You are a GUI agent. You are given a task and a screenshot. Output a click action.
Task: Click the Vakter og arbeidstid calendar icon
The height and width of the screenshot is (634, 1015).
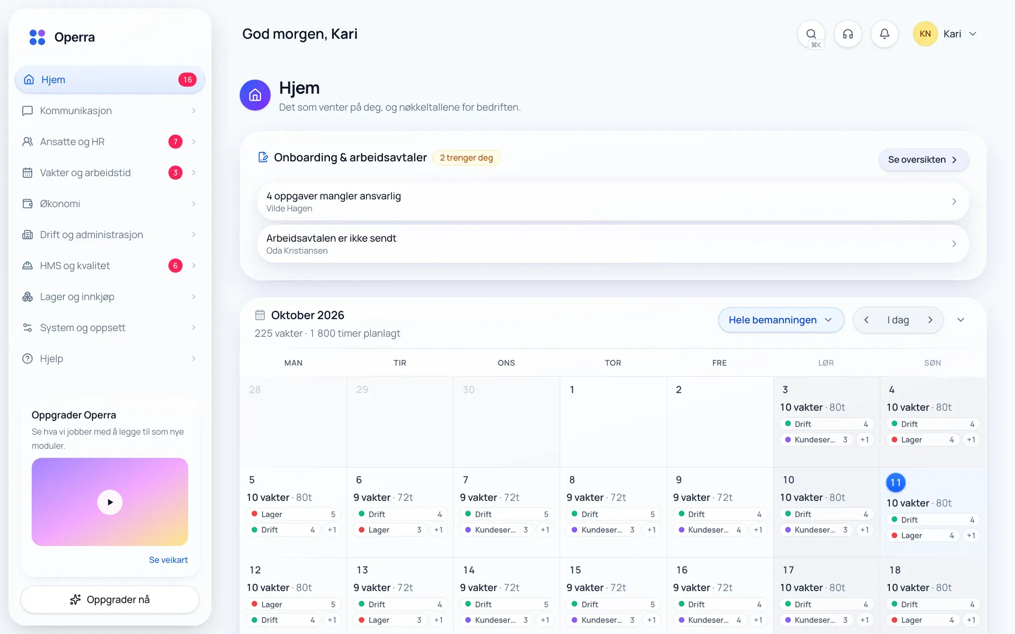[27, 172]
